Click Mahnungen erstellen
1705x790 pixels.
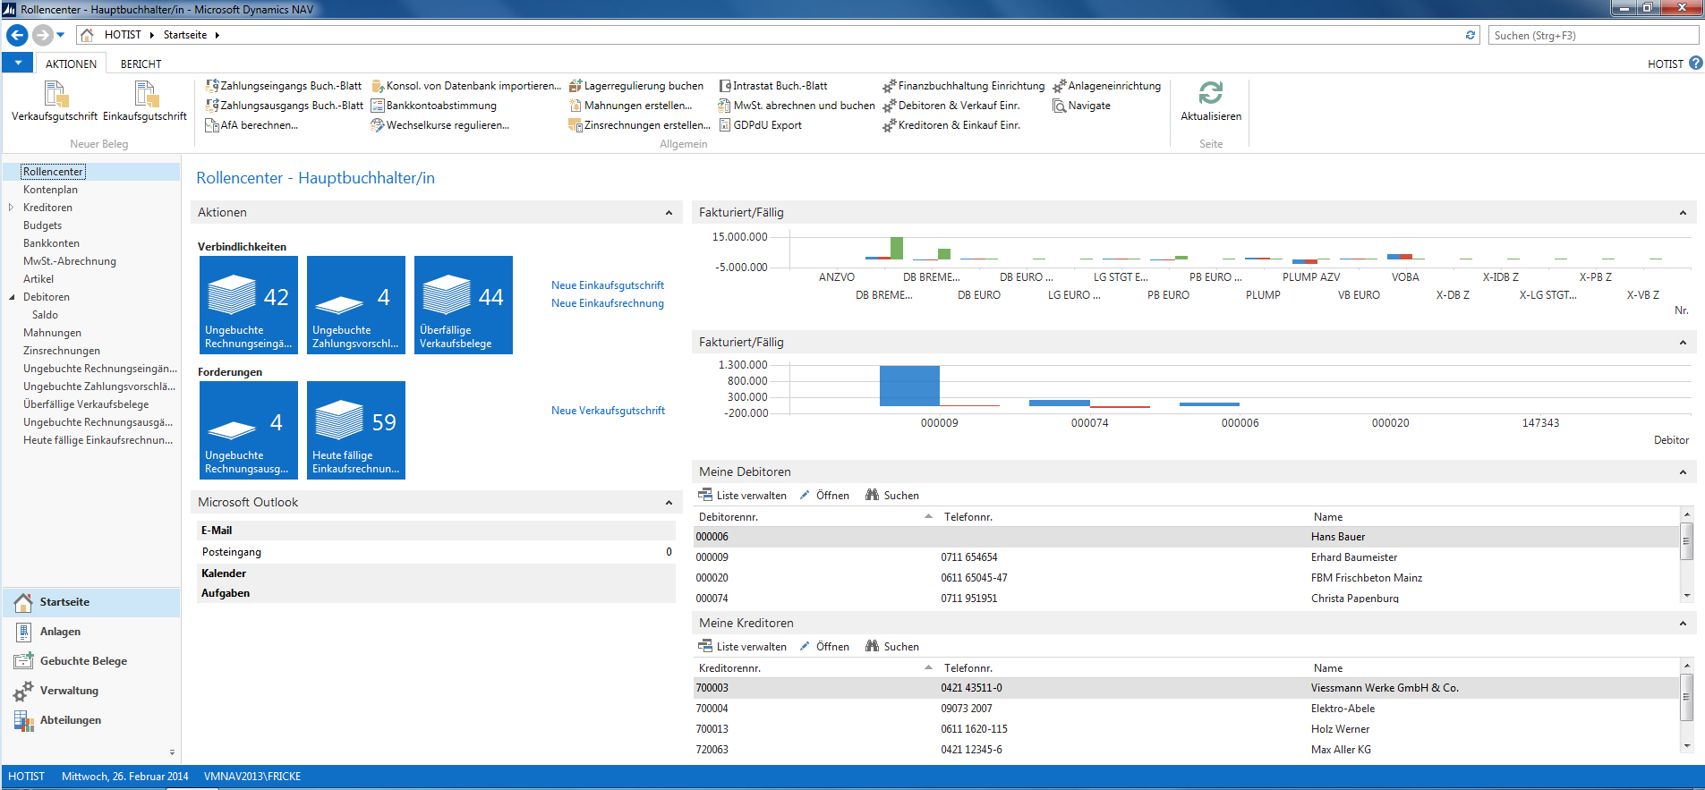tap(631, 106)
